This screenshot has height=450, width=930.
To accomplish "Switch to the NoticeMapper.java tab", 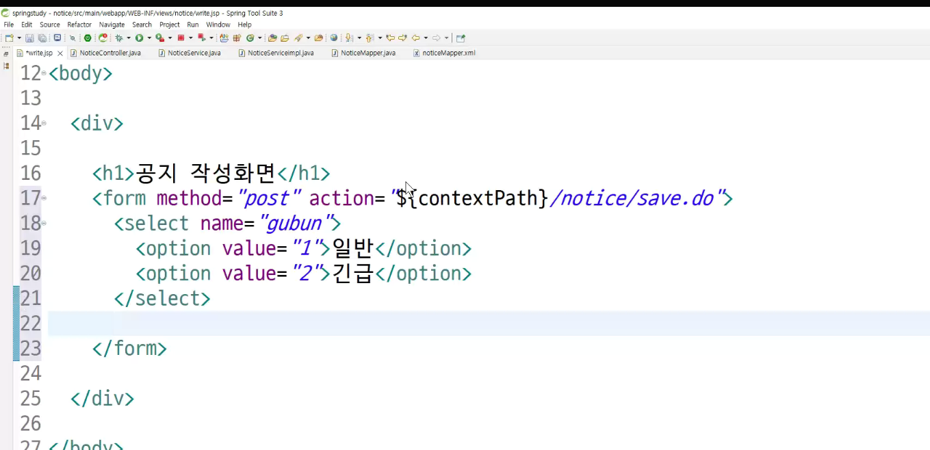I will (363, 53).
